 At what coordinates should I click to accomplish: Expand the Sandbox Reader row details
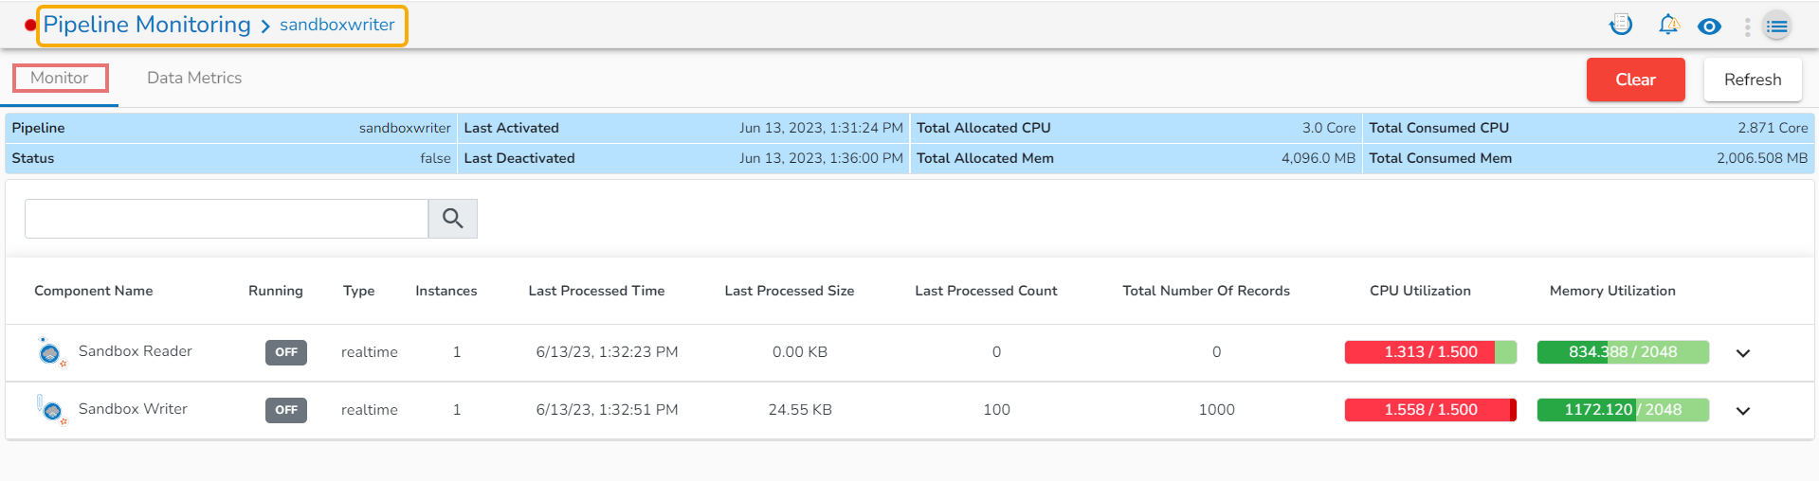[1742, 353]
